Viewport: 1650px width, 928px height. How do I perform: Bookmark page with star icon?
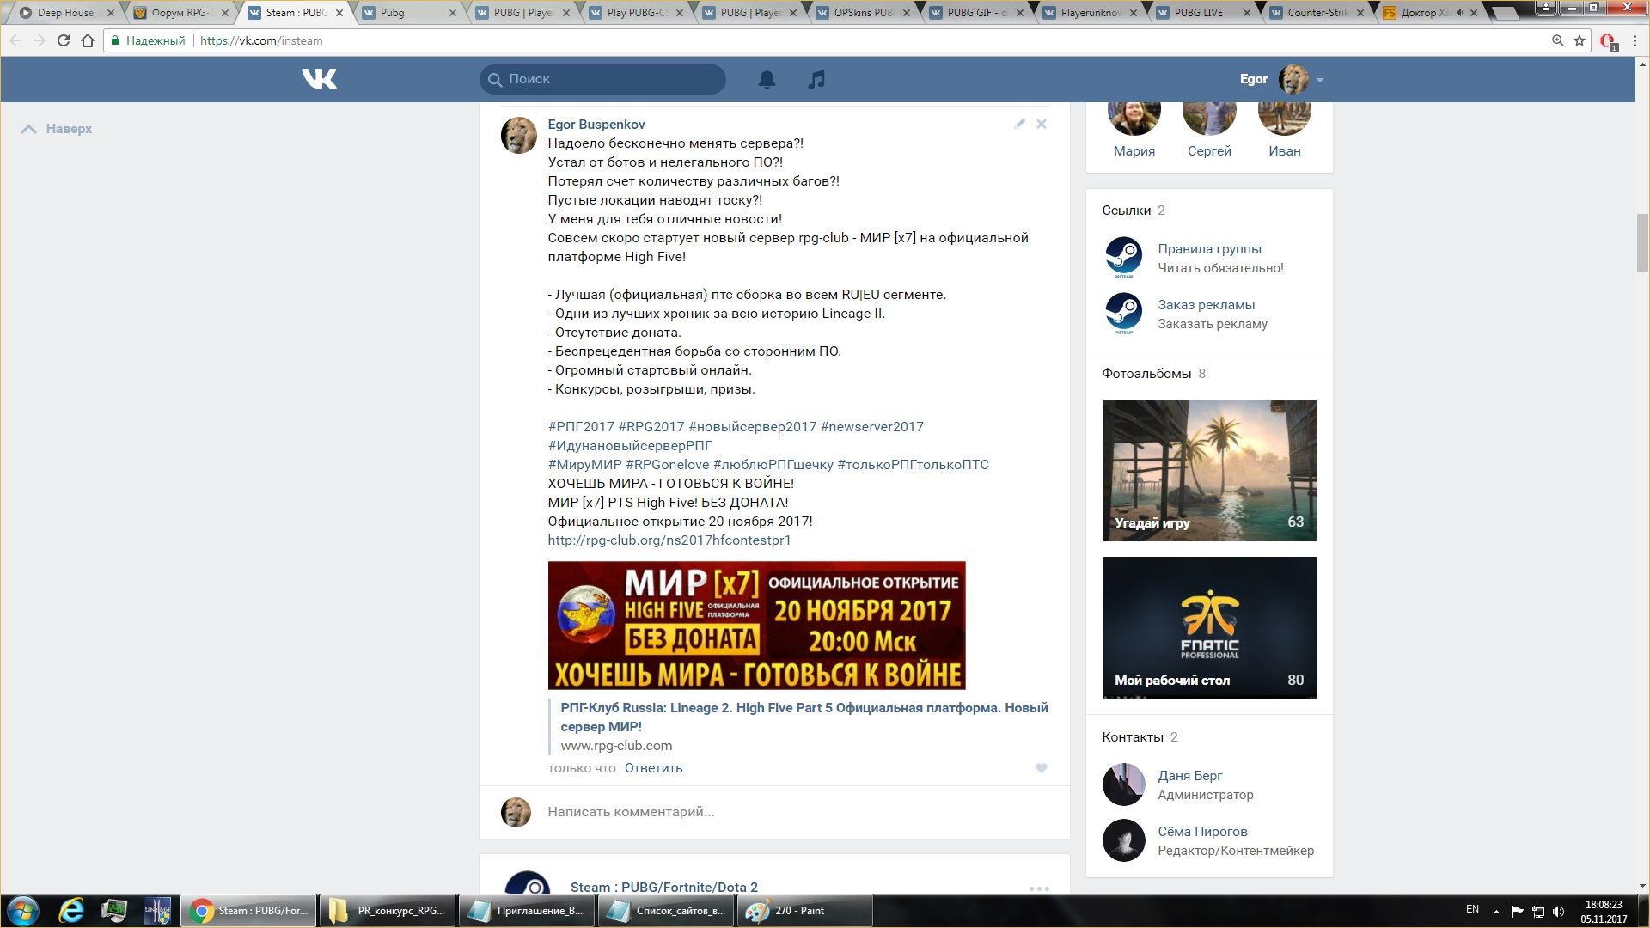tap(1580, 40)
